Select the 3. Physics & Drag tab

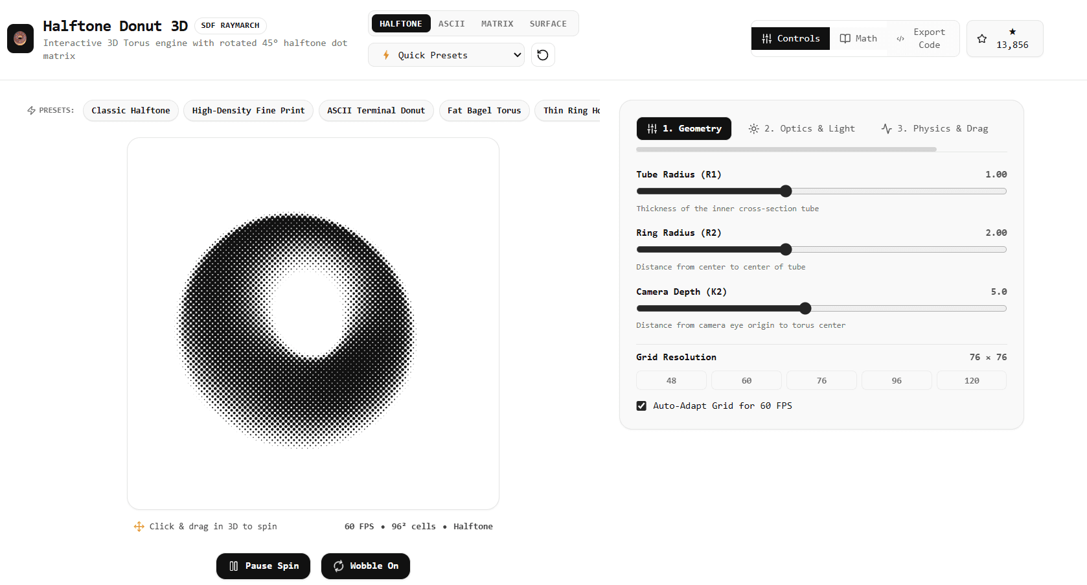(935, 128)
